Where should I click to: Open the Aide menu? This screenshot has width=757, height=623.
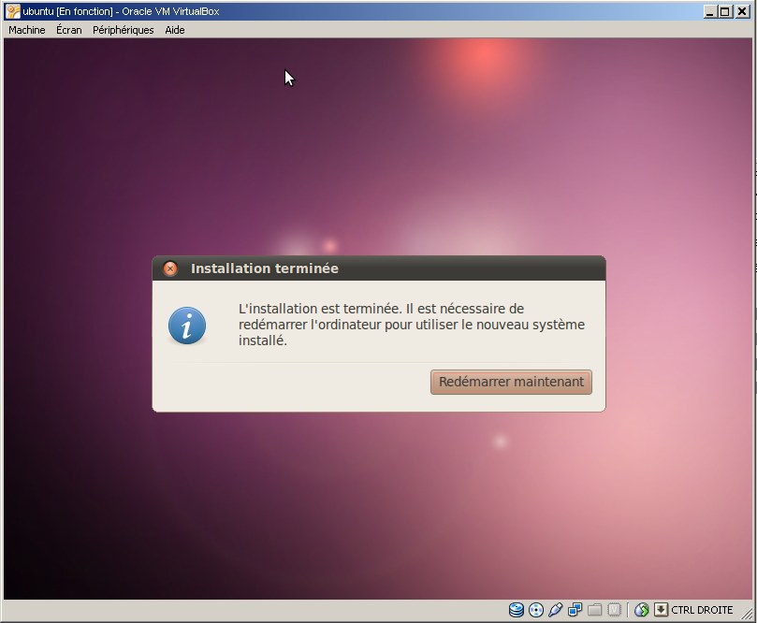coord(175,30)
